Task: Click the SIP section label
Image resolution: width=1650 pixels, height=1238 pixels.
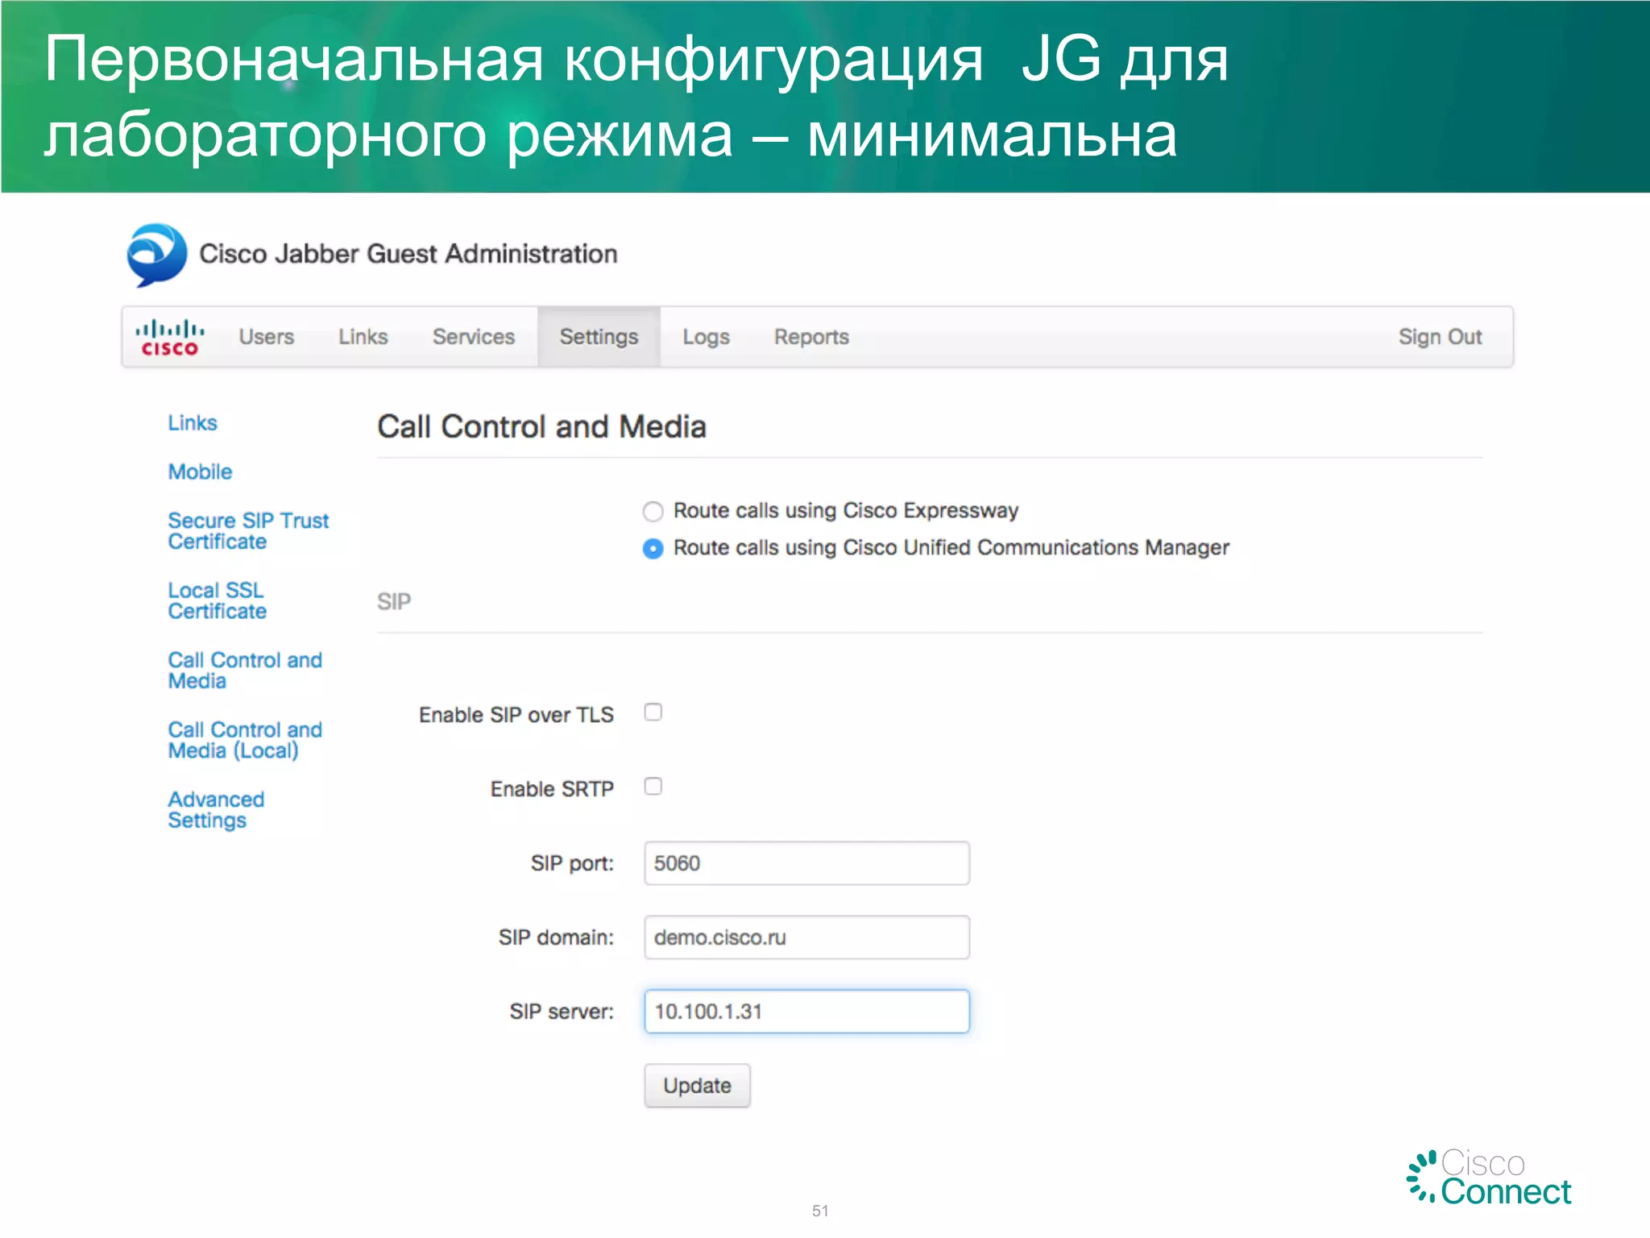Action: pos(394,602)
